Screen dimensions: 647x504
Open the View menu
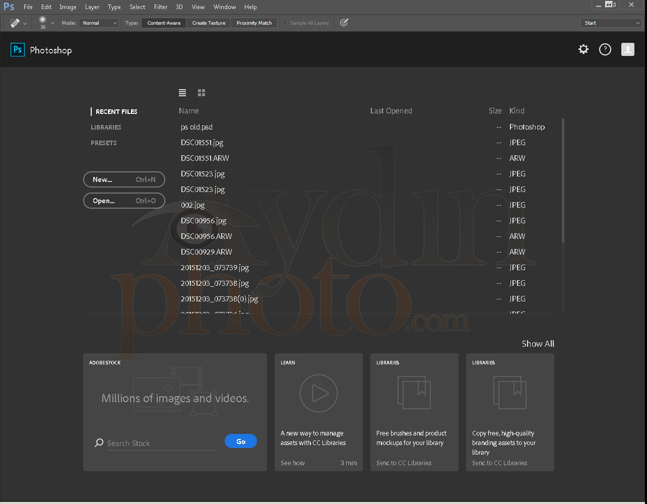point(198,7)
